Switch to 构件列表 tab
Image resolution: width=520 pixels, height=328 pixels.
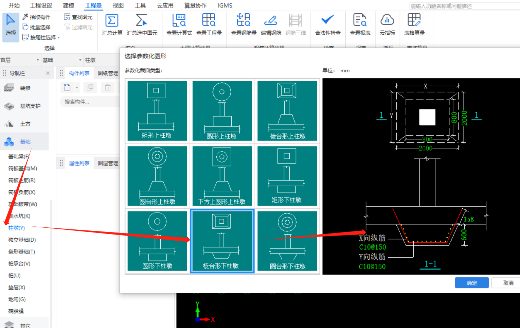coord(79,73)
